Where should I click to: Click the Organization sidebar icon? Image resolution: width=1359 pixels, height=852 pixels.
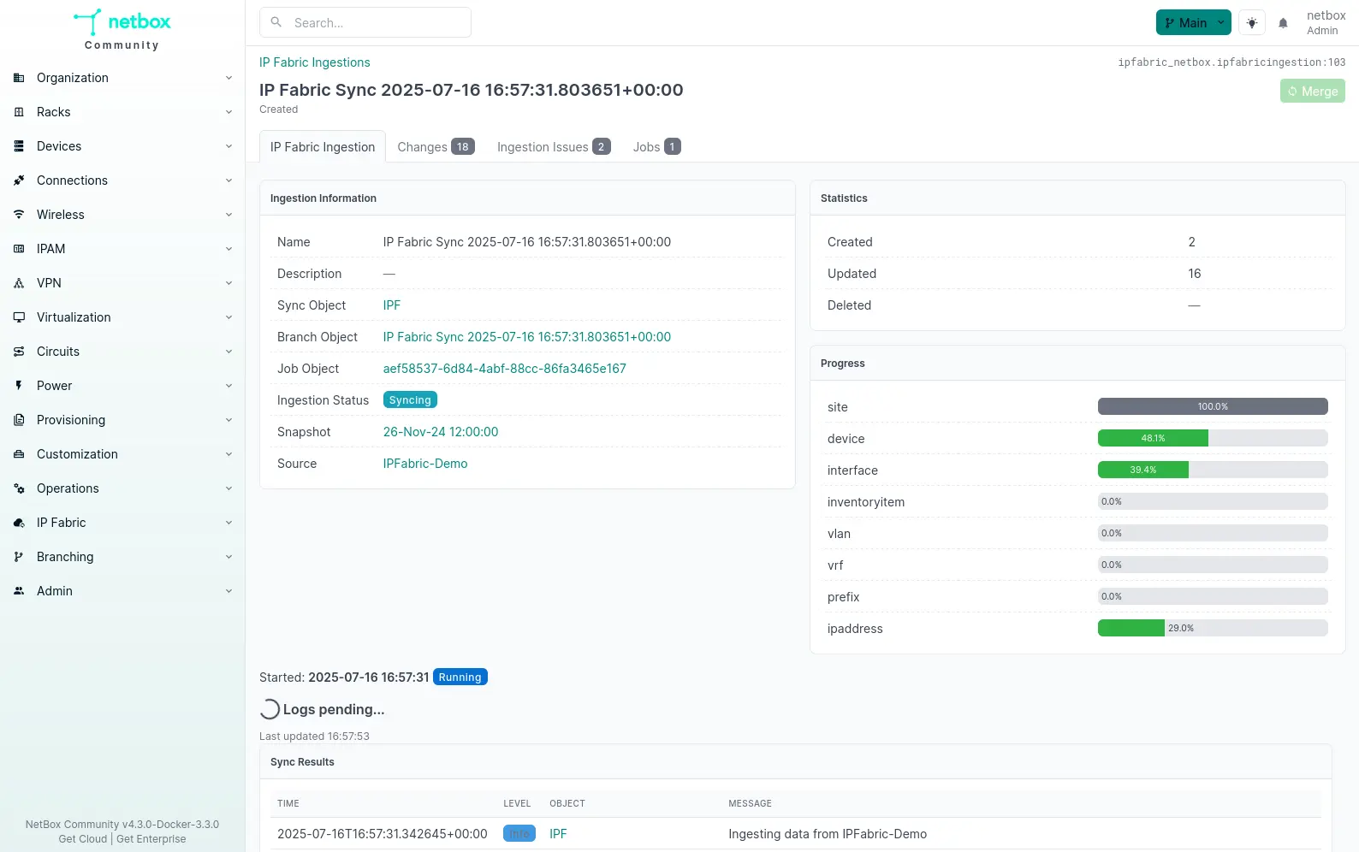coord(19,78)
